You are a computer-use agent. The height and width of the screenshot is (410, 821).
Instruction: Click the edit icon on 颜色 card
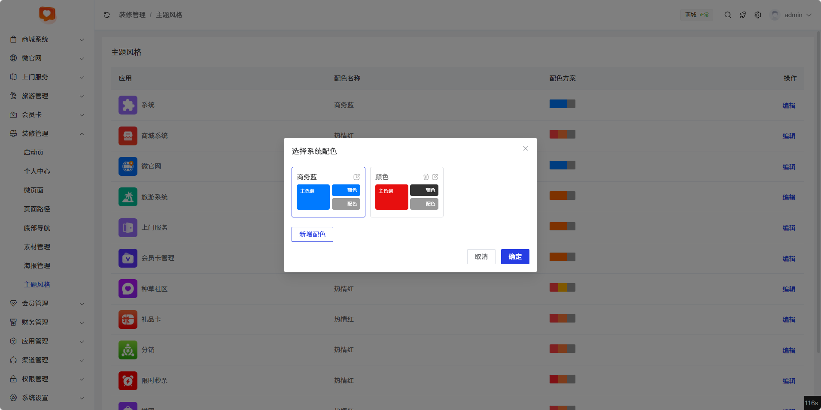(435, 177)
